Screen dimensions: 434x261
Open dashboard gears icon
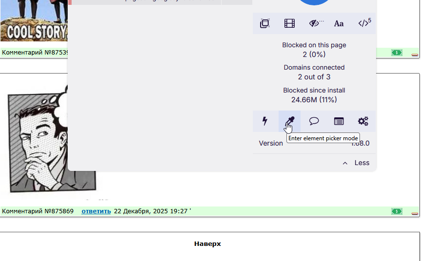[x=363, y=121]
